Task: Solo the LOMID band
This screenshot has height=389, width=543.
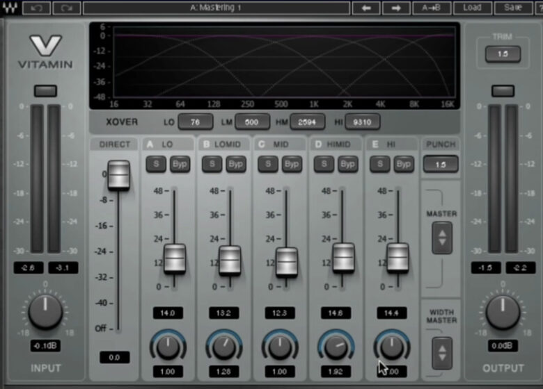Action: (212, 164)
